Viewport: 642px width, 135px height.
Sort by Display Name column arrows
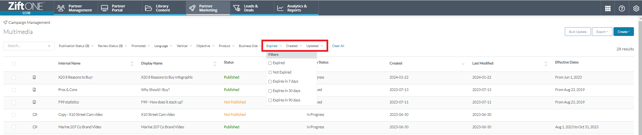click(215, 64)
